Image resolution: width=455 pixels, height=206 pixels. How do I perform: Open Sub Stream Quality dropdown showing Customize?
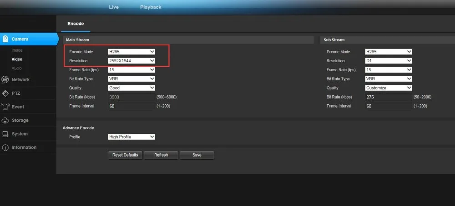coord(389,88)
